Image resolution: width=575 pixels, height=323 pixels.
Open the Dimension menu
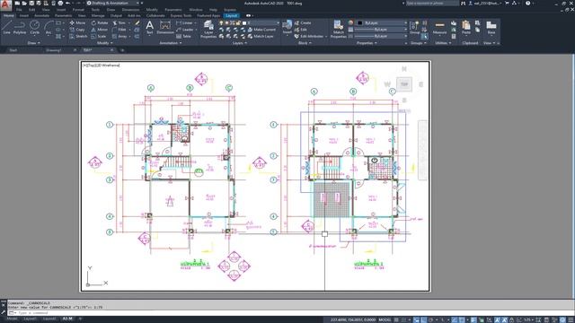pyautogui.click(x=130, y=10)
